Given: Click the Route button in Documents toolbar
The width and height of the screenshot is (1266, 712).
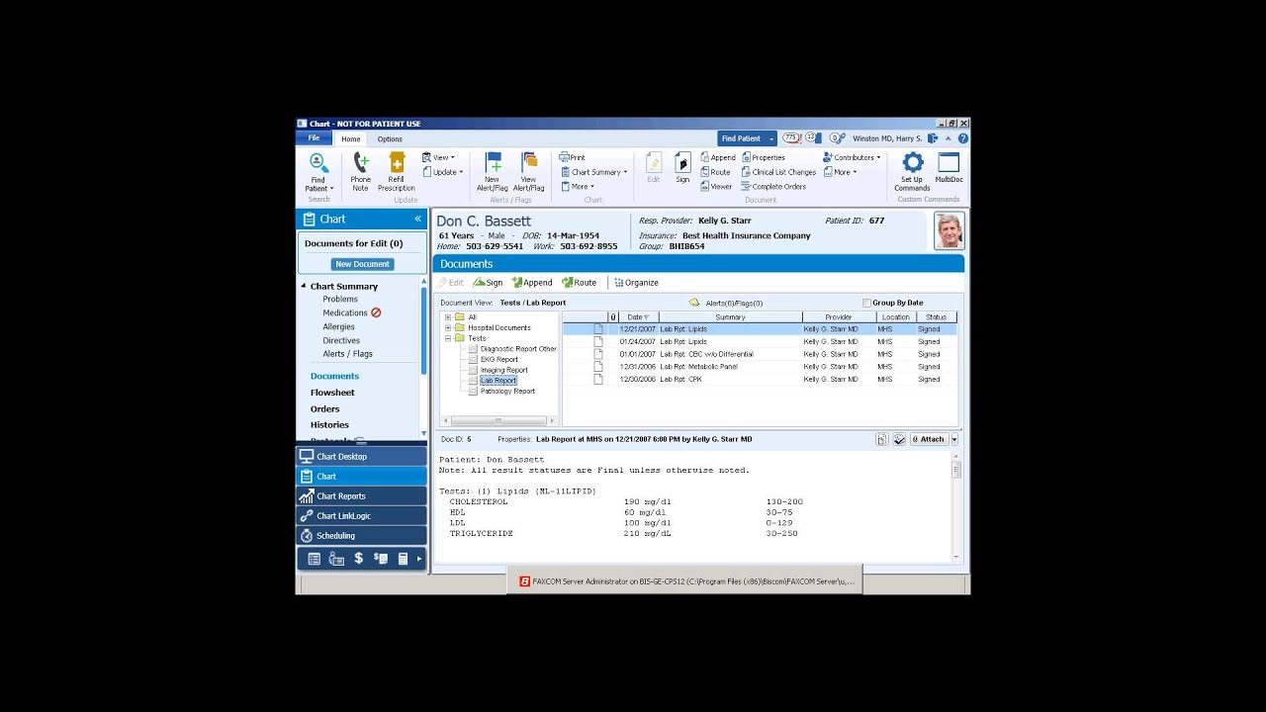Looking at the screenshot, I should (580, 283).
